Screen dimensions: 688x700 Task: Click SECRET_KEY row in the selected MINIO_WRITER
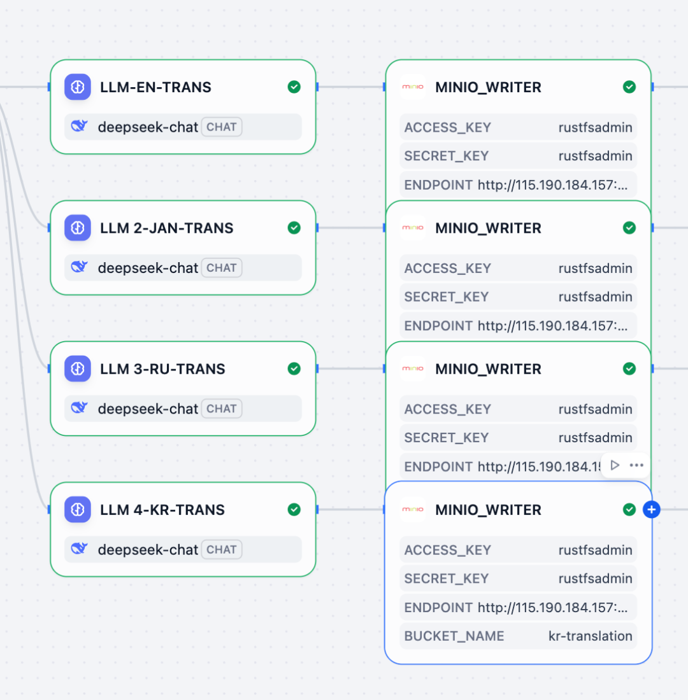pos(518,578)
